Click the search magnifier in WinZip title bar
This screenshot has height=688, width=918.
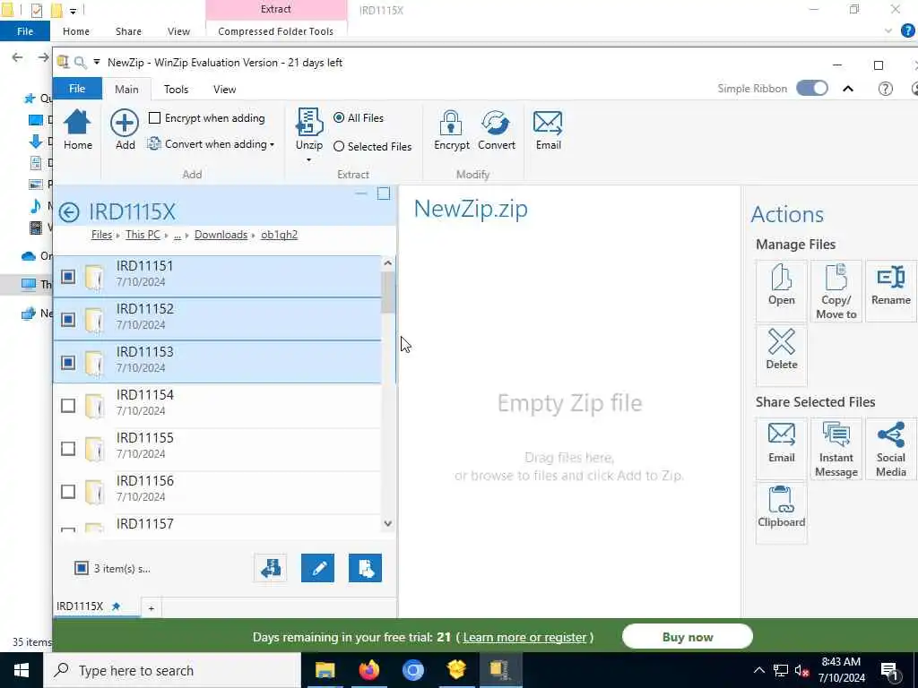(x=80, y=63)
